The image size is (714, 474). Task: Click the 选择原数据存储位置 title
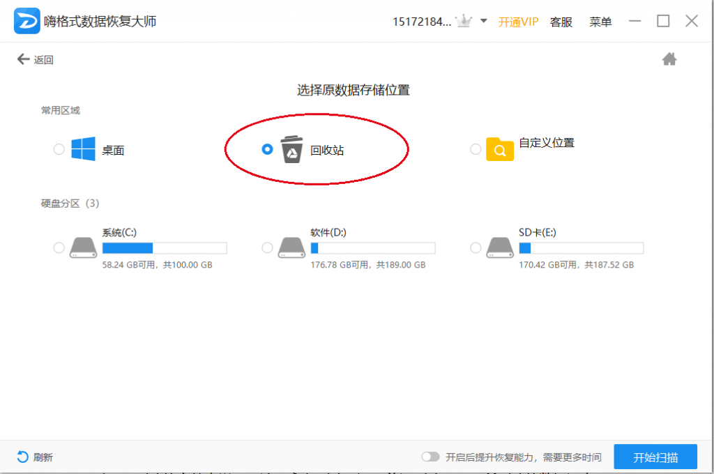(x=354, y=90)
